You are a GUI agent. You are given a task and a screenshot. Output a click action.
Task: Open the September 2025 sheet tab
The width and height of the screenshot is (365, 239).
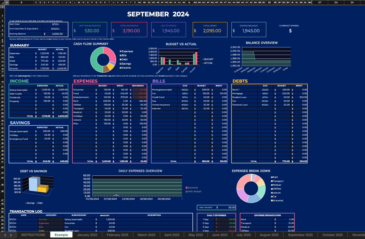pyautogui.click(x=300, y=235)
